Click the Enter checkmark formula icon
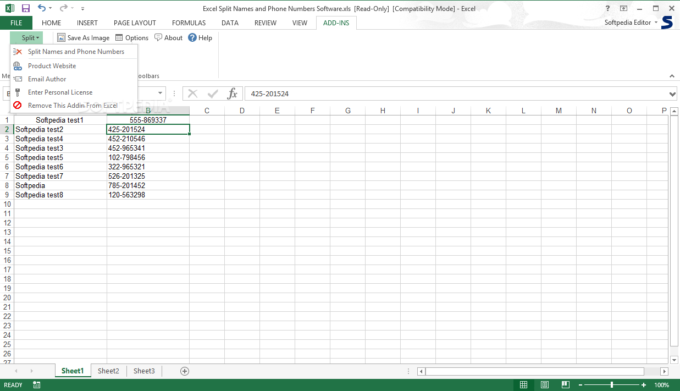 (213, 93)
